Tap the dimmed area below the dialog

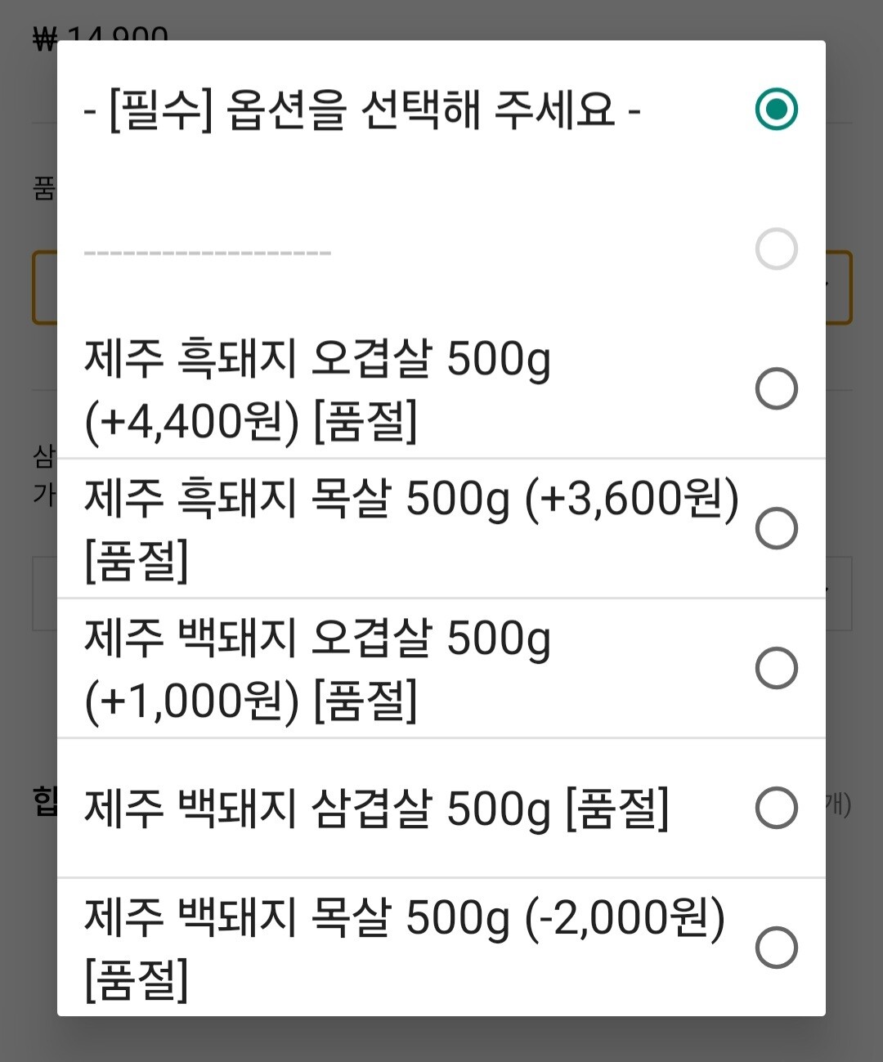[441, 1040]
